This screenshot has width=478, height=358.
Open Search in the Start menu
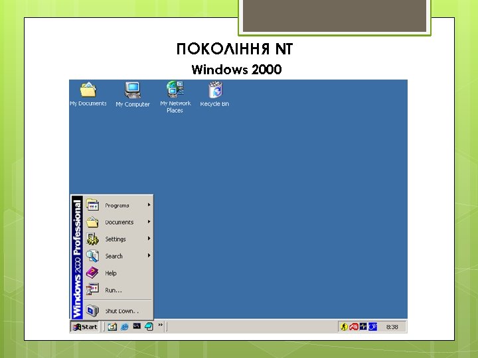click(118, 257)
